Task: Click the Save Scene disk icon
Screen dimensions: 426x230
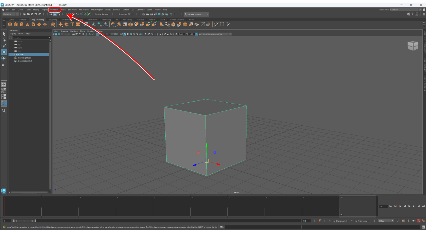Action: [32, 14]
